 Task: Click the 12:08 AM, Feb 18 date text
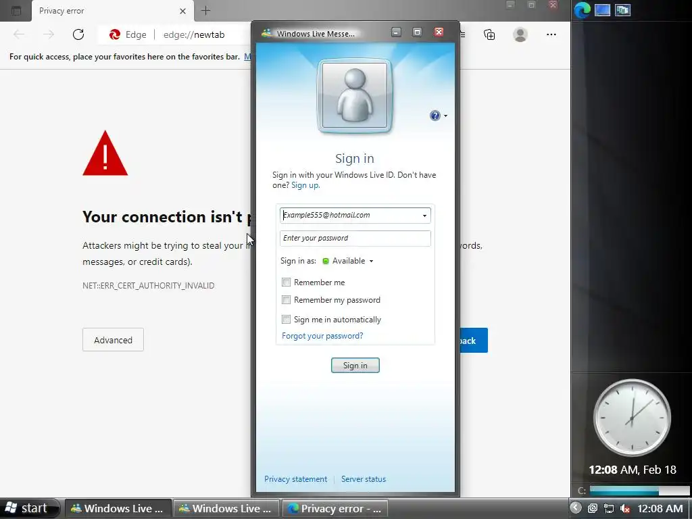click(x=633, y=470)
